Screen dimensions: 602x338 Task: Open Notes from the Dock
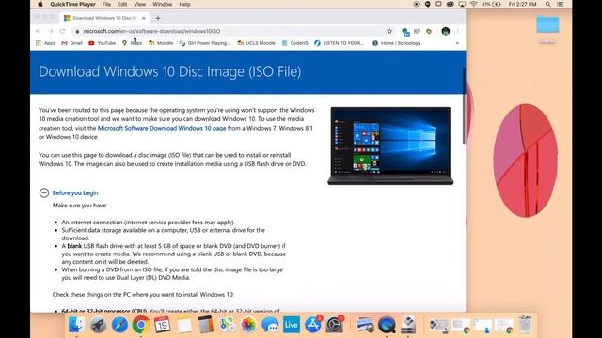tap(184, 325)
